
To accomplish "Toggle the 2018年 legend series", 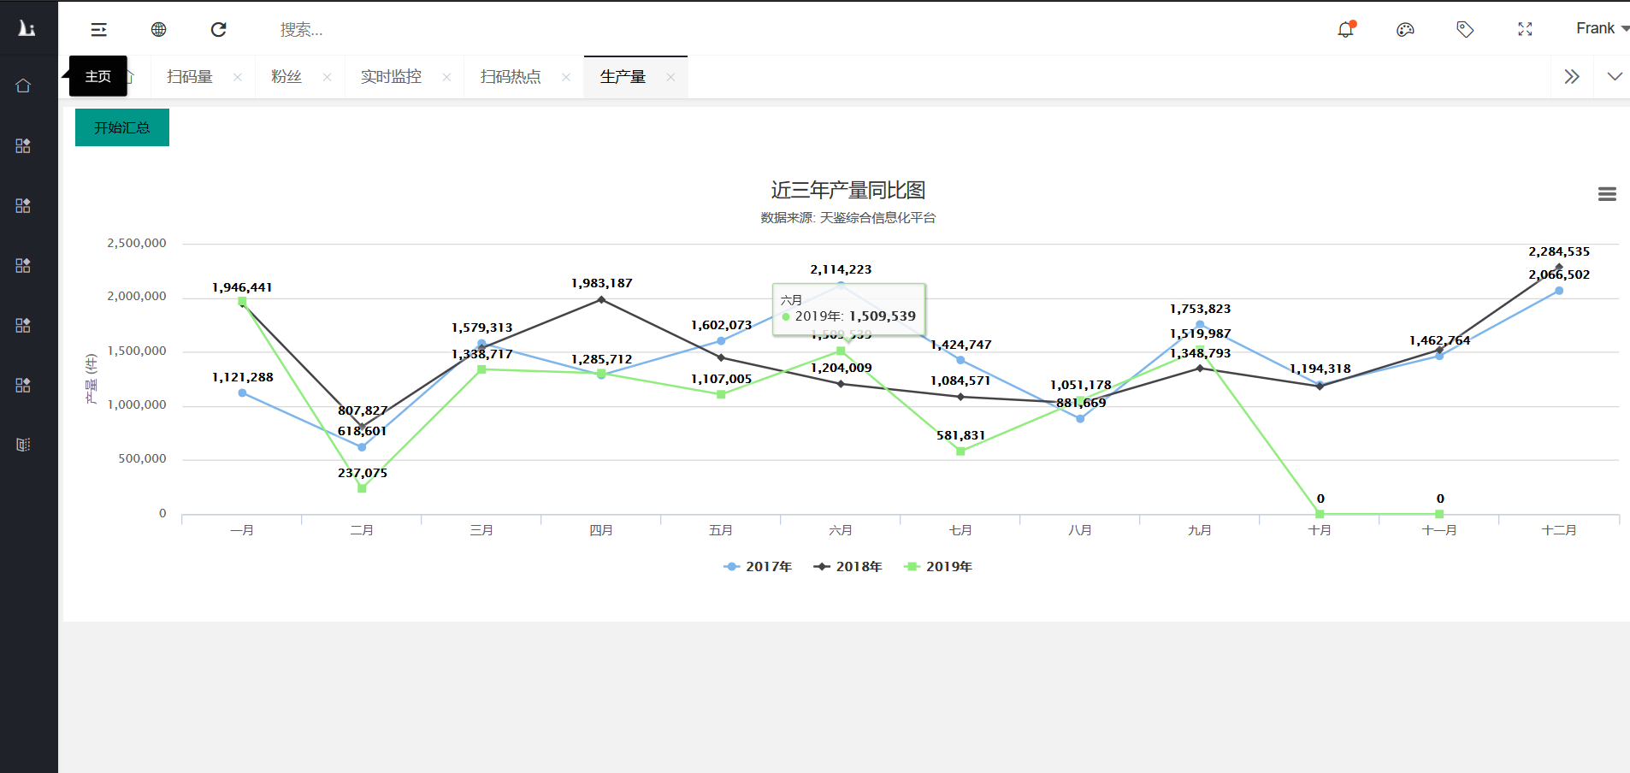I will [x=848, y=567].
